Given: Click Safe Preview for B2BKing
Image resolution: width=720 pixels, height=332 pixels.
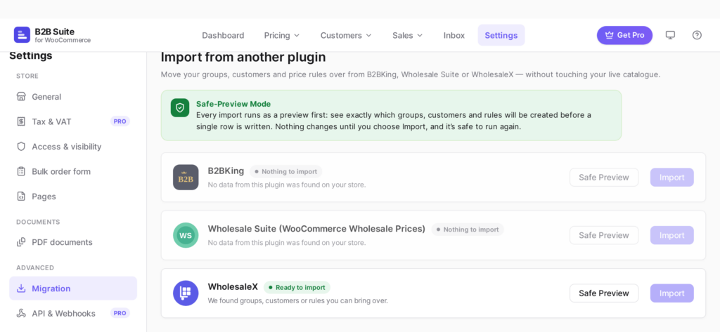Looking at the screenshot, I should pos(604,177).
